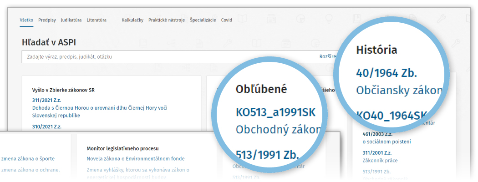Open the Kalkulačky menu item
Screen dimensions: 478x182
132,20
